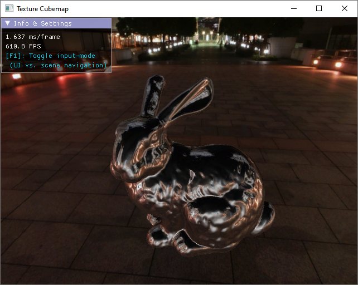
Task: Close the Texture Cubemap window
Action: 345,9
